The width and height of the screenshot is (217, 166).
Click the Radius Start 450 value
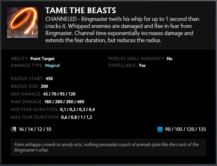coord(49,78)
